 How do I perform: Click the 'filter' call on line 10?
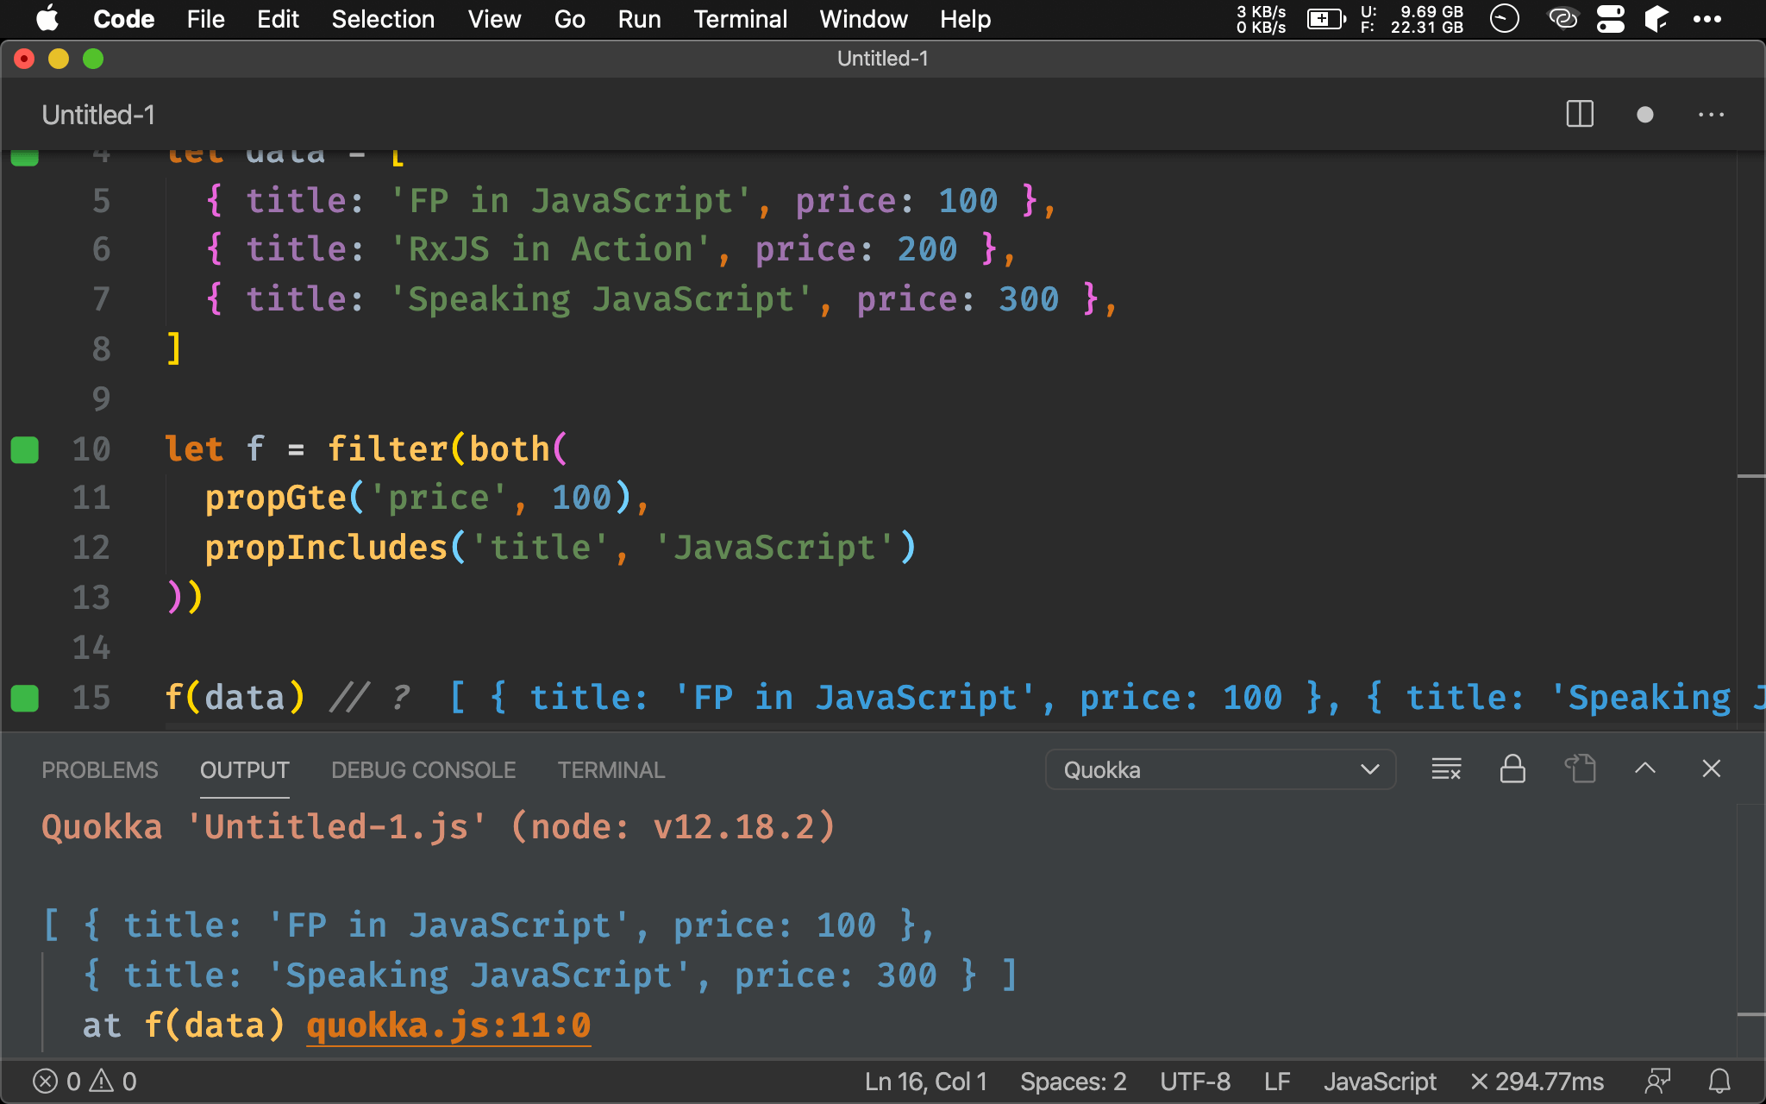(387, 449)
